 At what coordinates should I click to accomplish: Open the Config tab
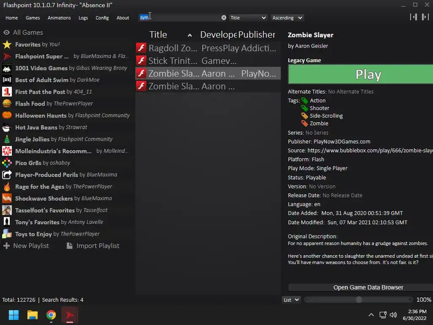[x=102, y=18]
